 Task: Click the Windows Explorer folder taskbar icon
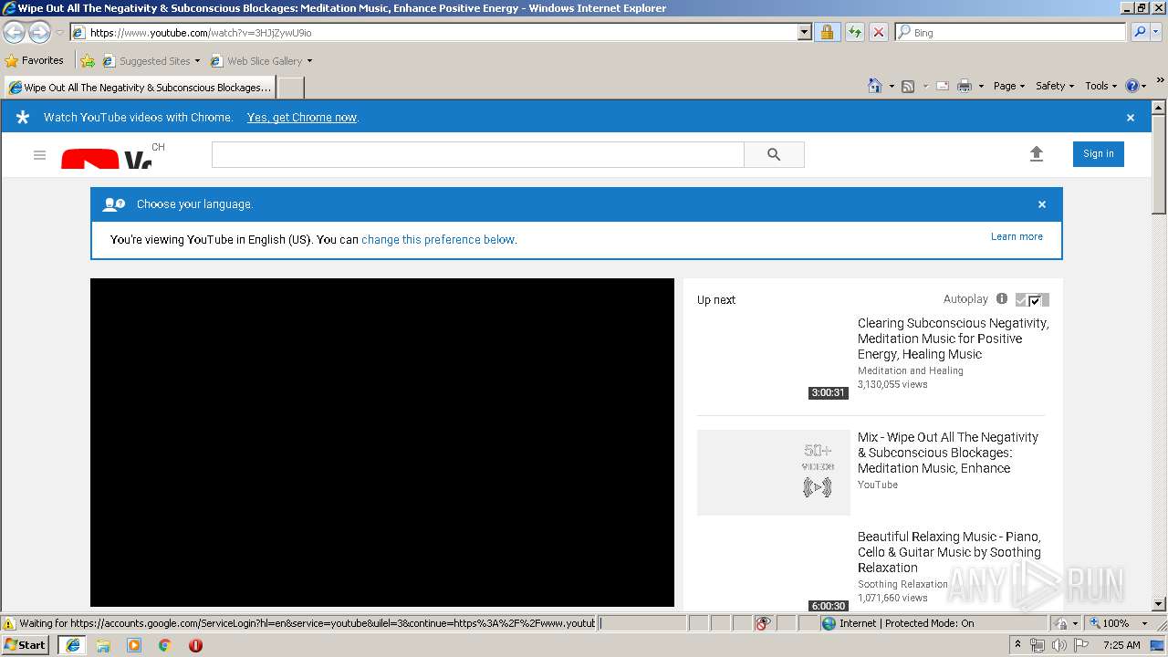coord(103,645)
